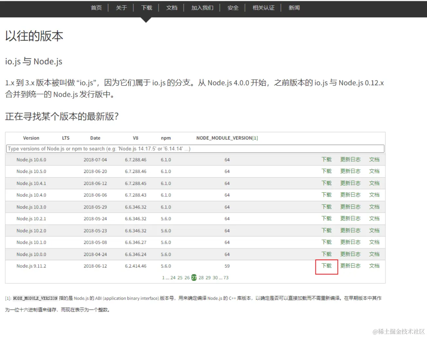Open the 文档 nav item
This screenshot has height=337, width=427.
point(171,8)
